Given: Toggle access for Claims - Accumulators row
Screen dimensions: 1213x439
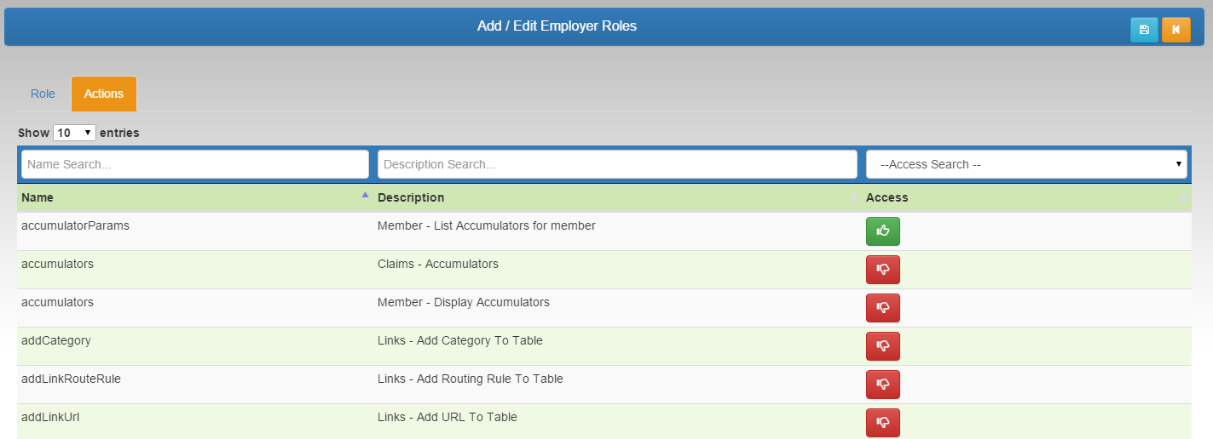Looking at the screenshot, I should [x=882, y=270].
